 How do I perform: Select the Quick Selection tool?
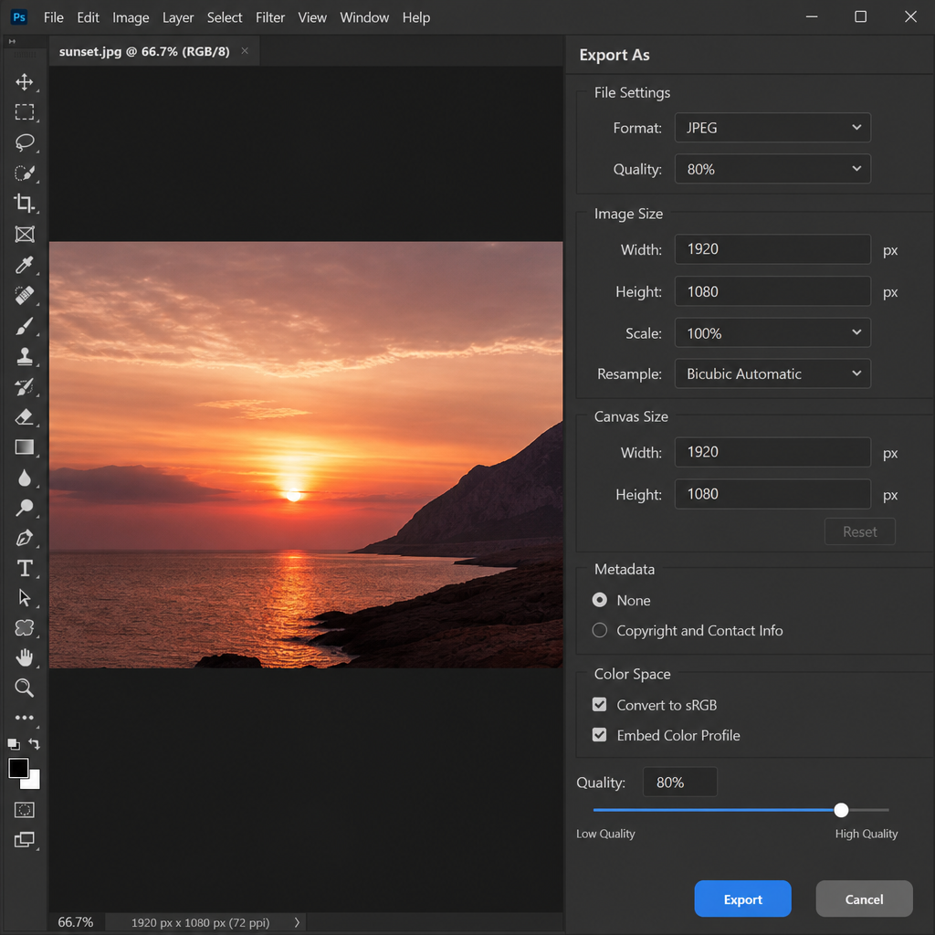[x=24, y=173]
